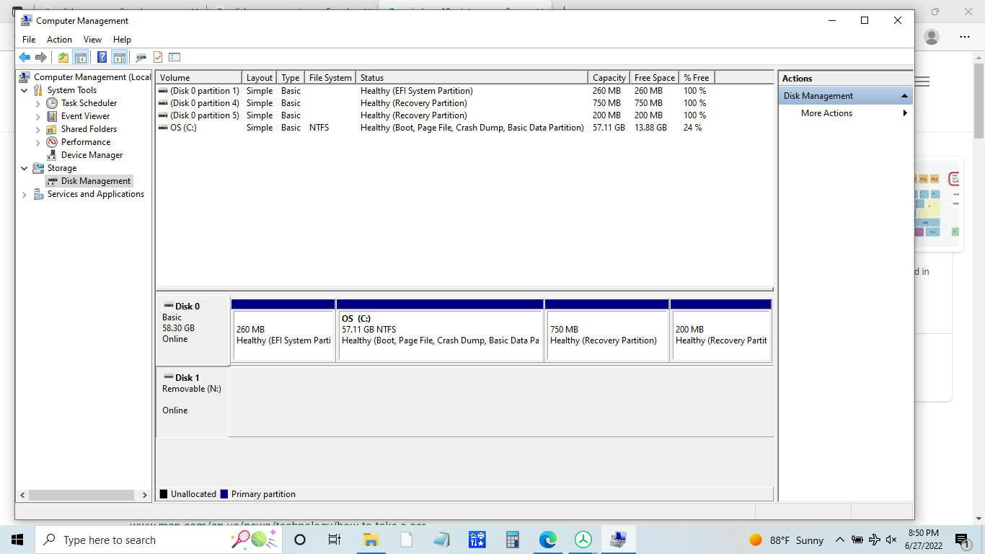985x554 pixels.
Task: Expand the Task Scheduler tree node
Action: 38,104
